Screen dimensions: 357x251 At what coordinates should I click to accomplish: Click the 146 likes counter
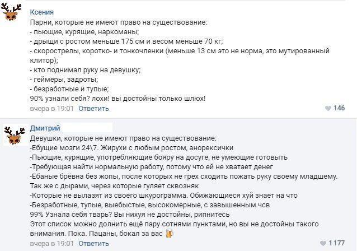point(339,108)
